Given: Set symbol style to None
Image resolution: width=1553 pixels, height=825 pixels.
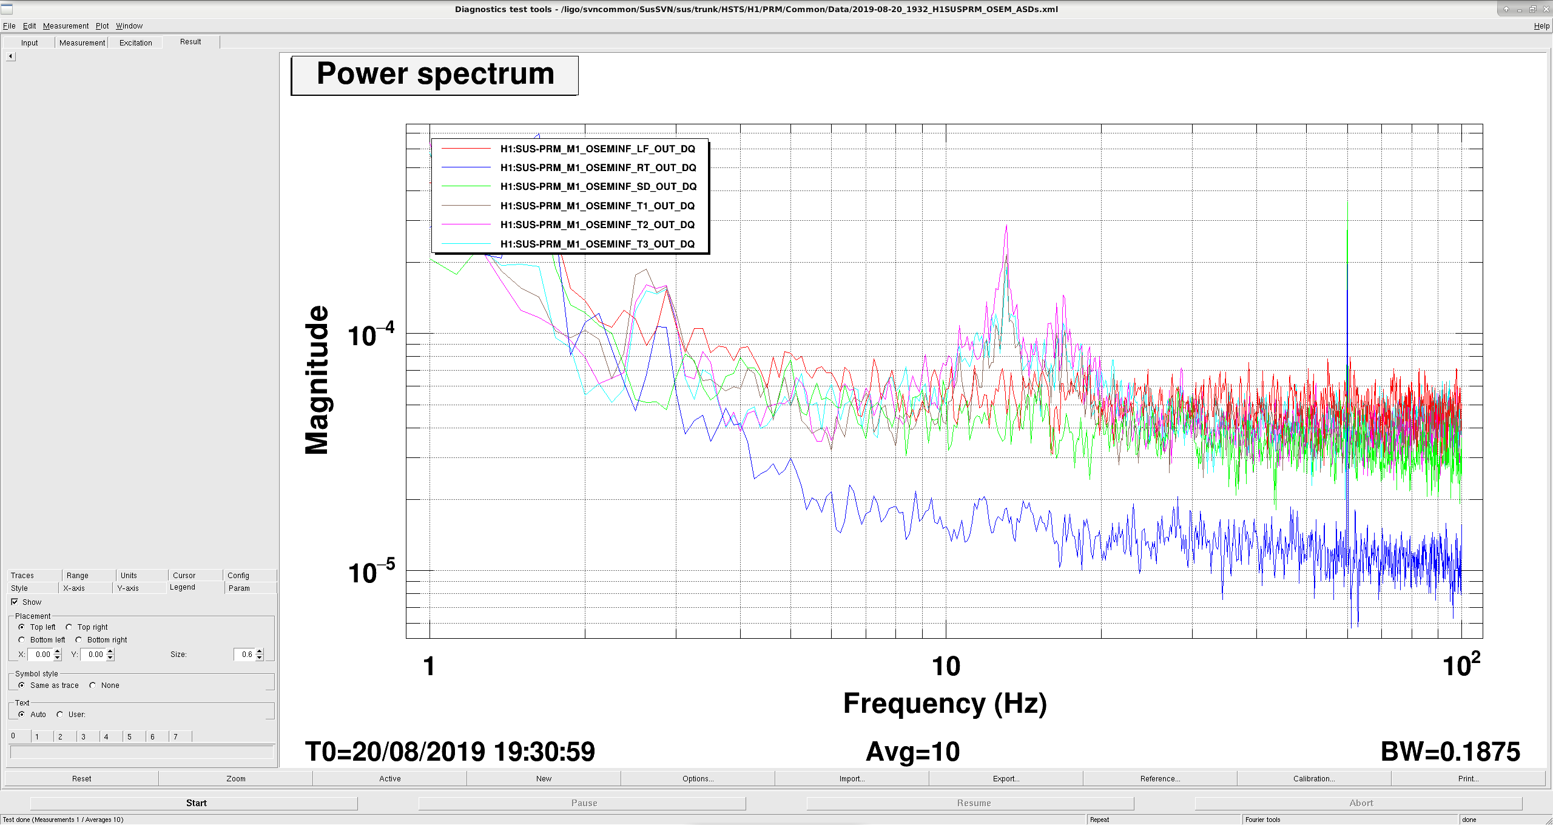Looking at the screenshot, I should click(93, 685).
